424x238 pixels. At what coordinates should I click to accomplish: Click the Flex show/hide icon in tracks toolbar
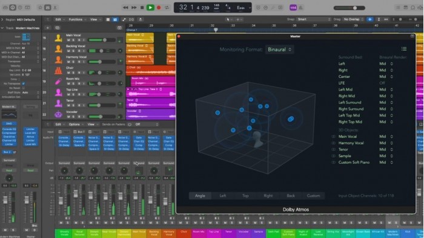[x=131, y=19]
